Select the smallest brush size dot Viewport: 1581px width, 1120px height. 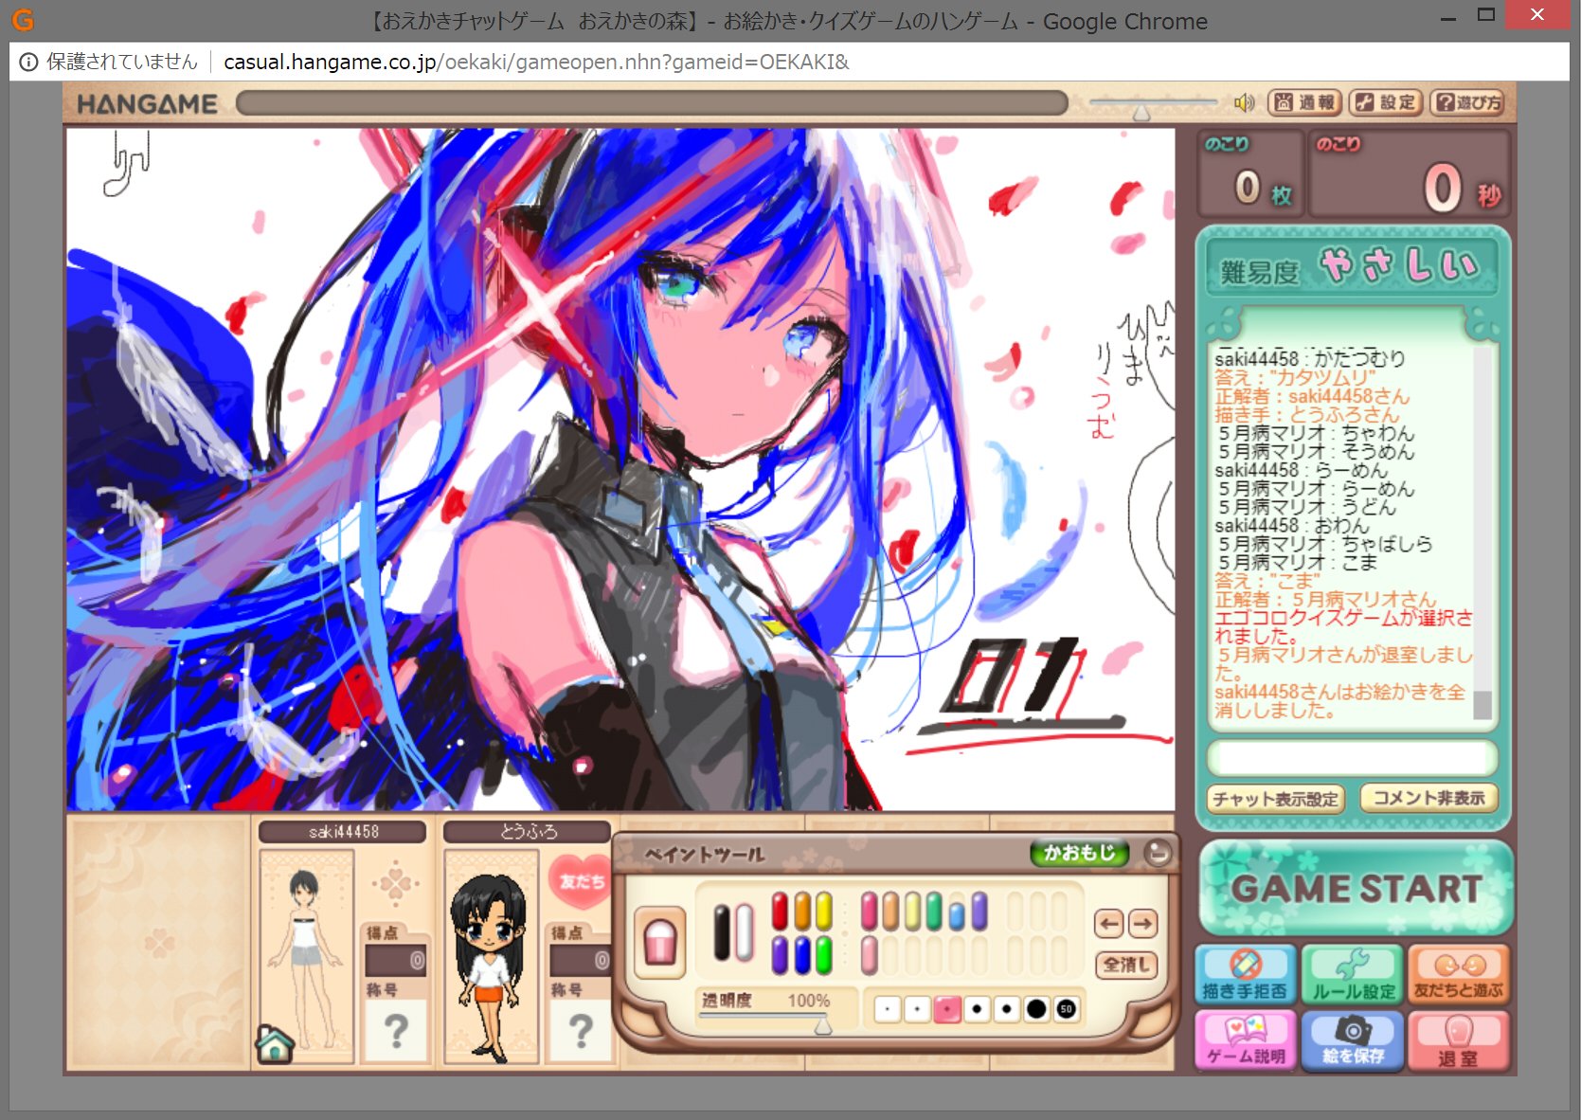coord(887,1009)
